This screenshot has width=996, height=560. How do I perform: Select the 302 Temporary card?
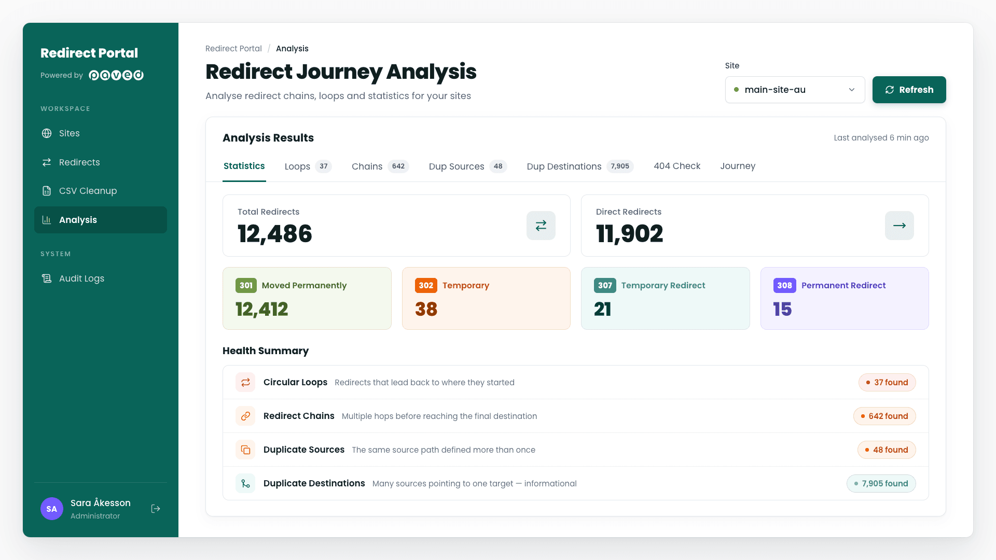(486, 298)
